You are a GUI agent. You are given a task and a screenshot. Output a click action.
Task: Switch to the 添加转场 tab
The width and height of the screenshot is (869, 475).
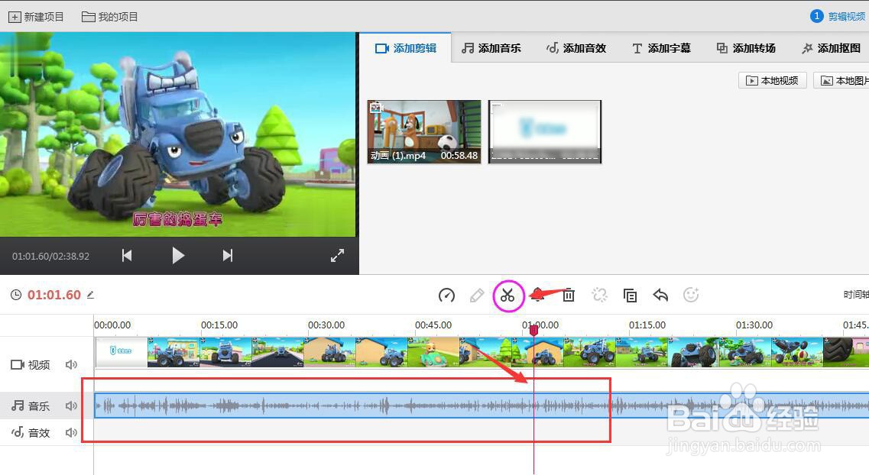745,48
